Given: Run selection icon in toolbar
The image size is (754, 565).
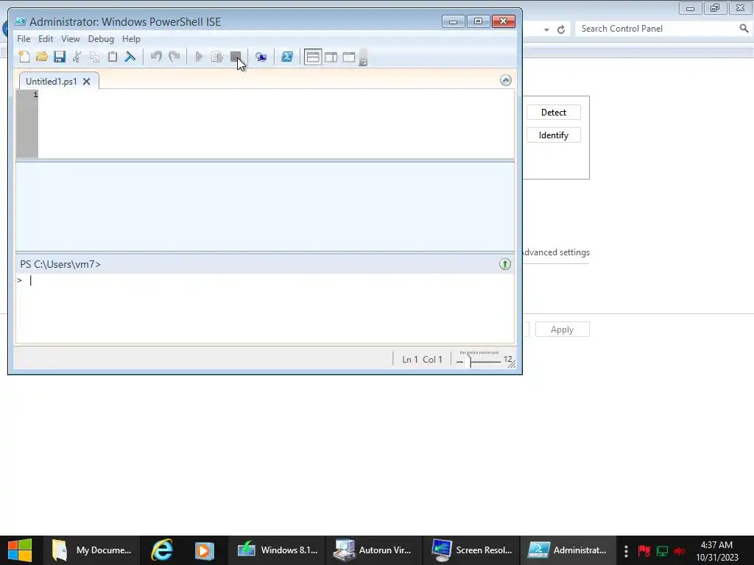Looking at the screenshot, I should click(x=217, y=57).
